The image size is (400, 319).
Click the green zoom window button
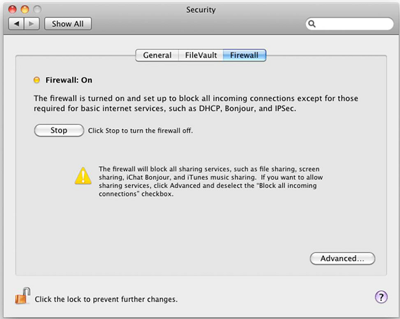pyautogui.click(x=38, y=9)
